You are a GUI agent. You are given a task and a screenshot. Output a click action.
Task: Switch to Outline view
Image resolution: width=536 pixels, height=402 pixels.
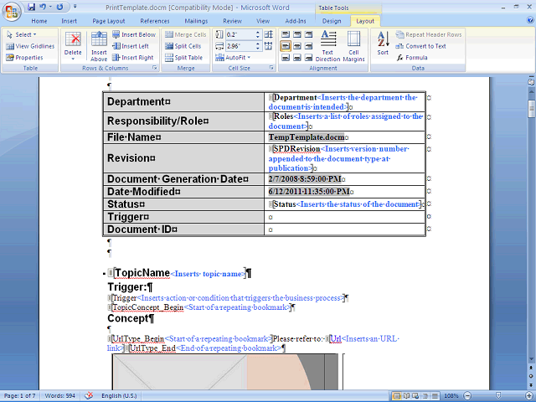click(425, 396)
